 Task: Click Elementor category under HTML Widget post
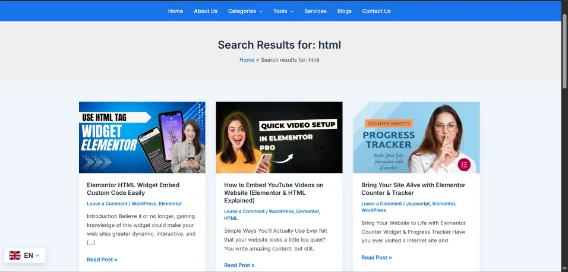click(x=171, y=204)
